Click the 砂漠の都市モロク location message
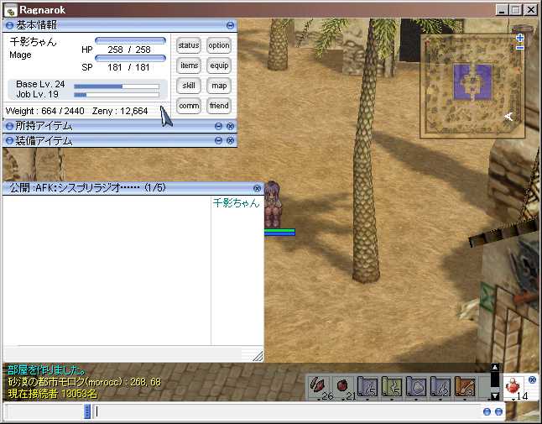Image resolution: width=542 pixels, height=424 pixels. pos(84,382)
